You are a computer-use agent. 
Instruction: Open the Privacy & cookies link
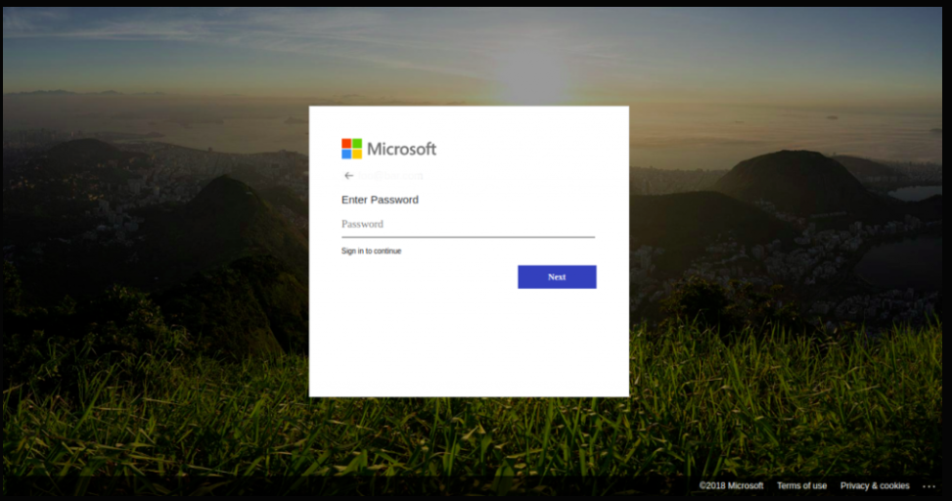point(875,485)
